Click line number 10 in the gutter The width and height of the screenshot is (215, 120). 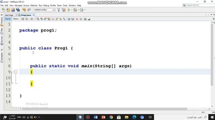coord(8,78)
